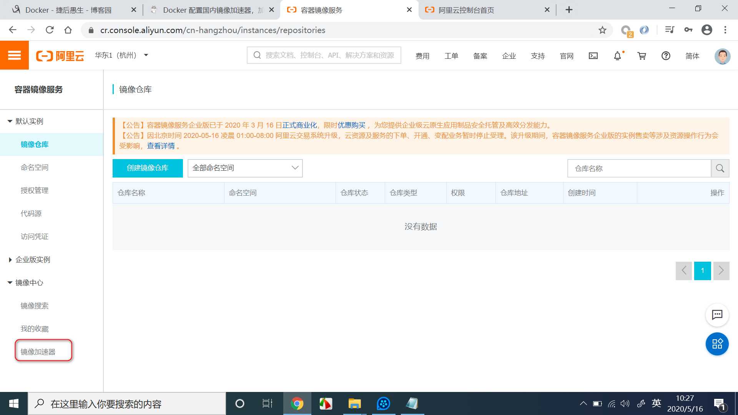Image resolution: width=738 pixels, height=415 pixels.
Task: Go to pagination page 1
Action: coord(702,271)
